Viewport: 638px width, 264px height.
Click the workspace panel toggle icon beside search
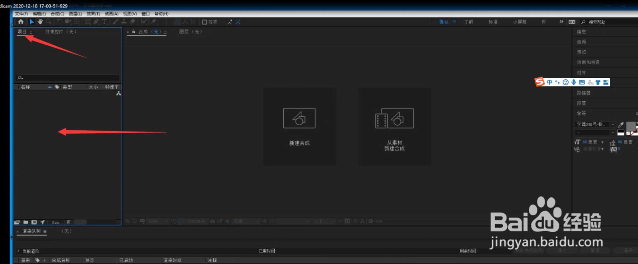click(572, 22)
